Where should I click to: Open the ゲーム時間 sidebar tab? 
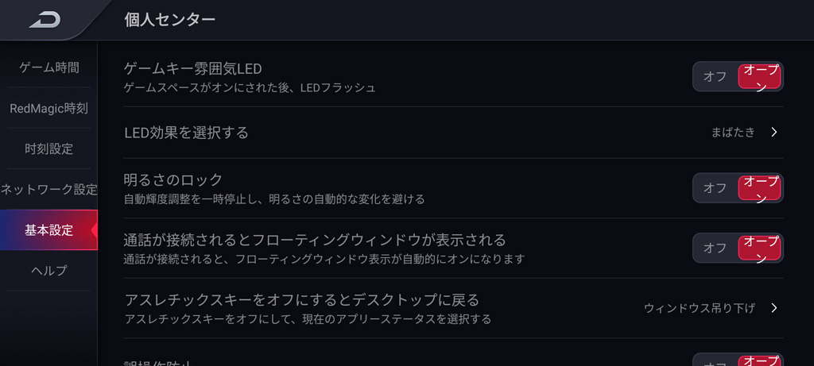pos(49,67)
